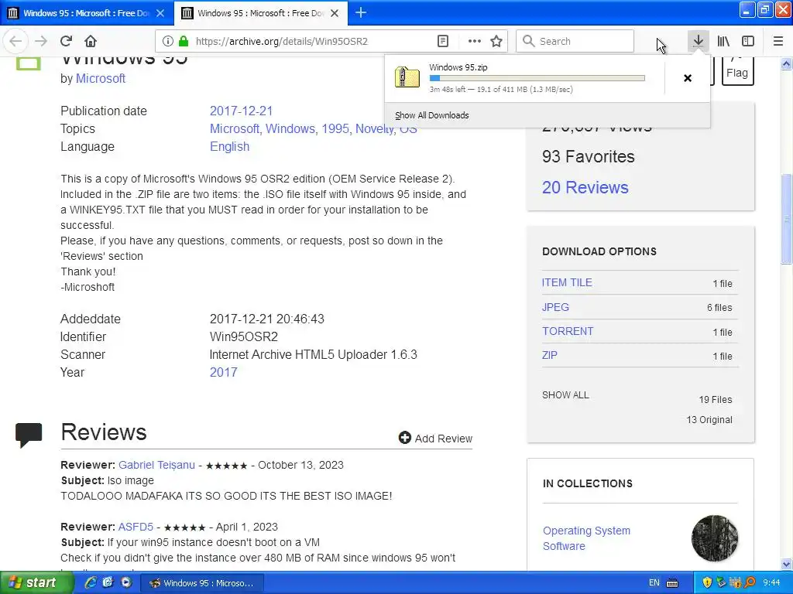Click the Reviews speech bubble icon
Image resolution: width=793 pixels, height=594 pixels.
pyautogui.click(x=29, y=435)
